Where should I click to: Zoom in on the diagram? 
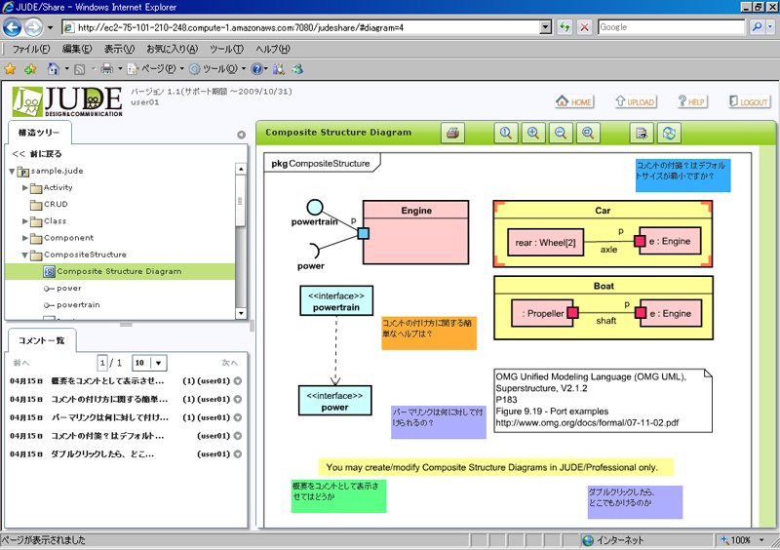pyautogui.click(x=533, y=133)
